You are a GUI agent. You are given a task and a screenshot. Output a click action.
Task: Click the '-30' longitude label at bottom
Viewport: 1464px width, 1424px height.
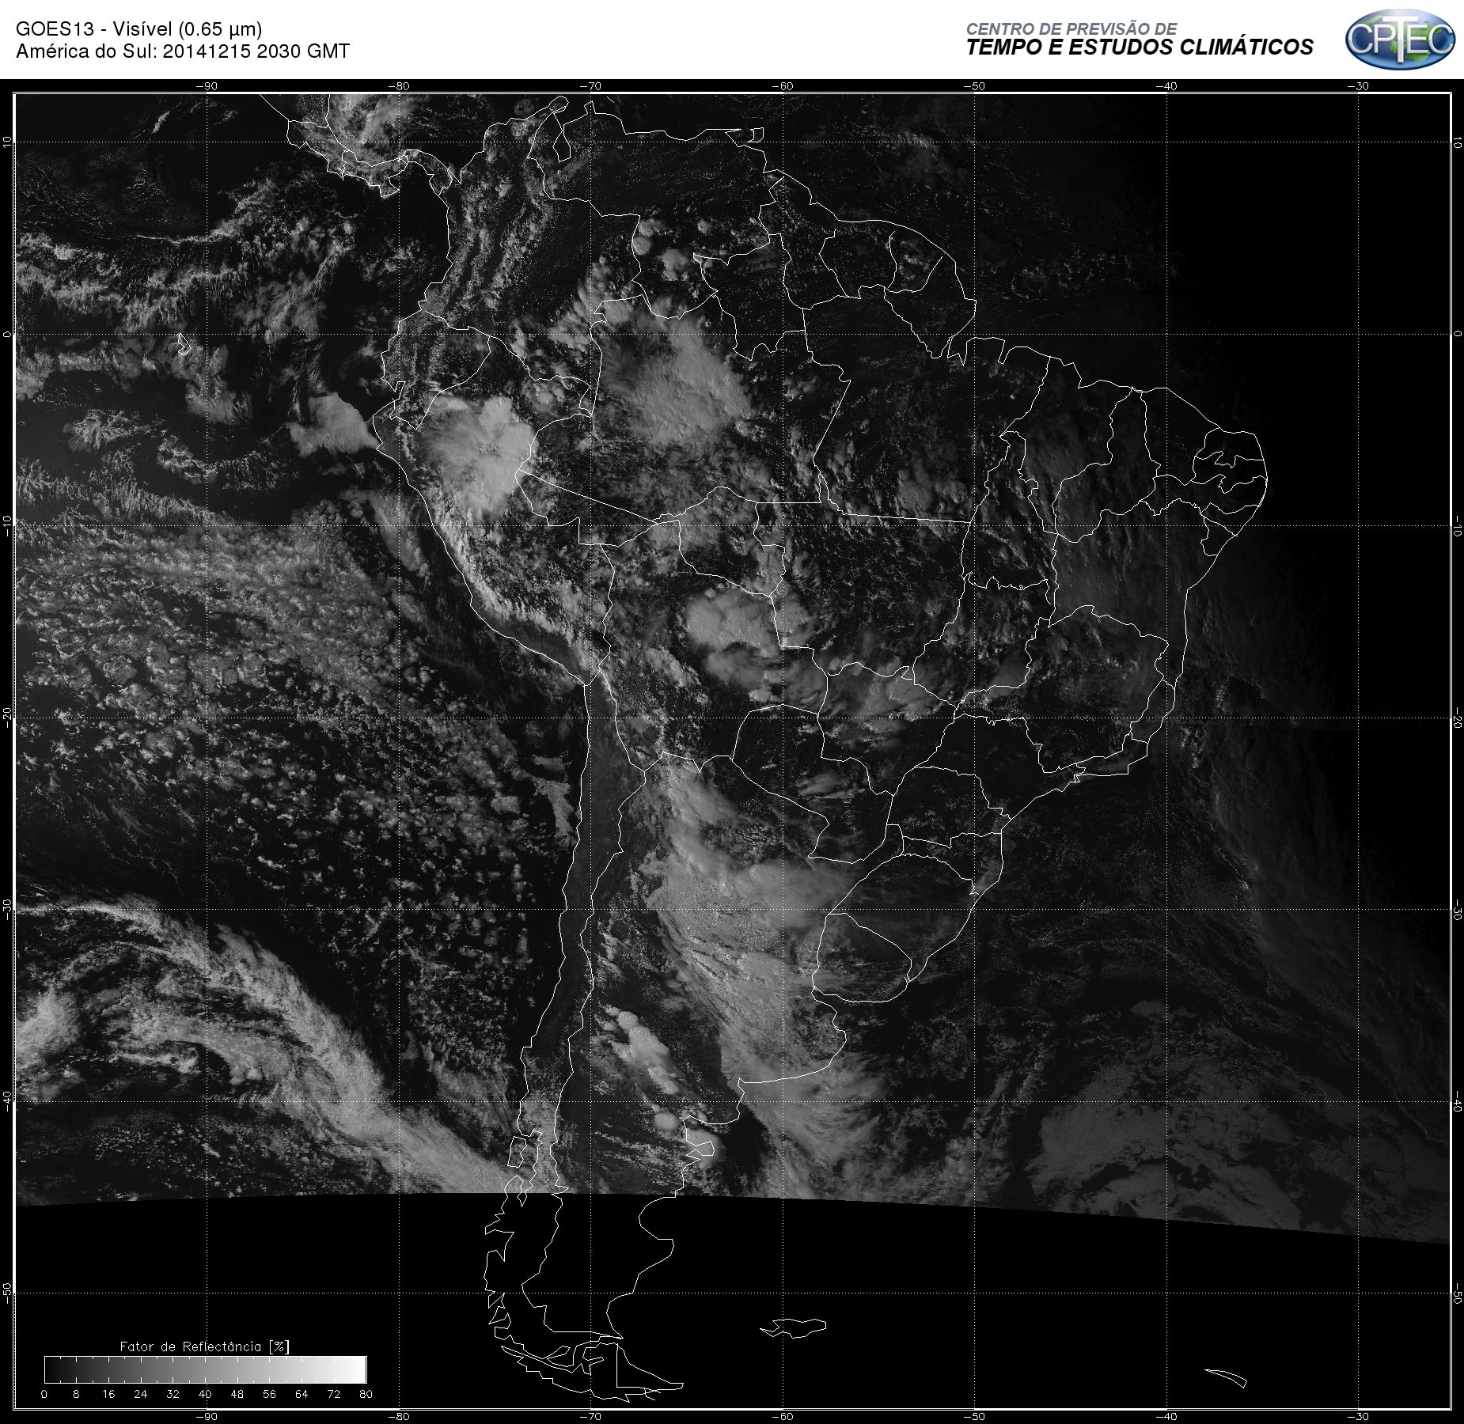click(1359, 1417)
